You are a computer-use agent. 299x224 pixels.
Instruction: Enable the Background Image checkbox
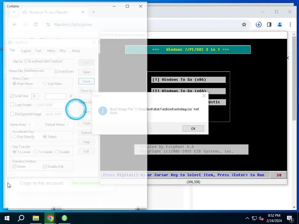pos(12,114)
